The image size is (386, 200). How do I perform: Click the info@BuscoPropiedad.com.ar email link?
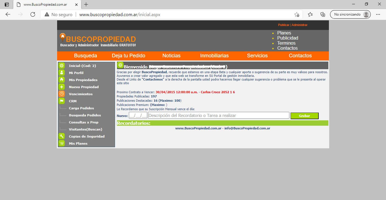pos(247,128)
